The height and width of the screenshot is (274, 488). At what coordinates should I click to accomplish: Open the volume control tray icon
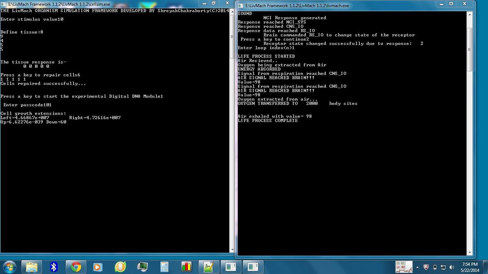pos(452,267)
